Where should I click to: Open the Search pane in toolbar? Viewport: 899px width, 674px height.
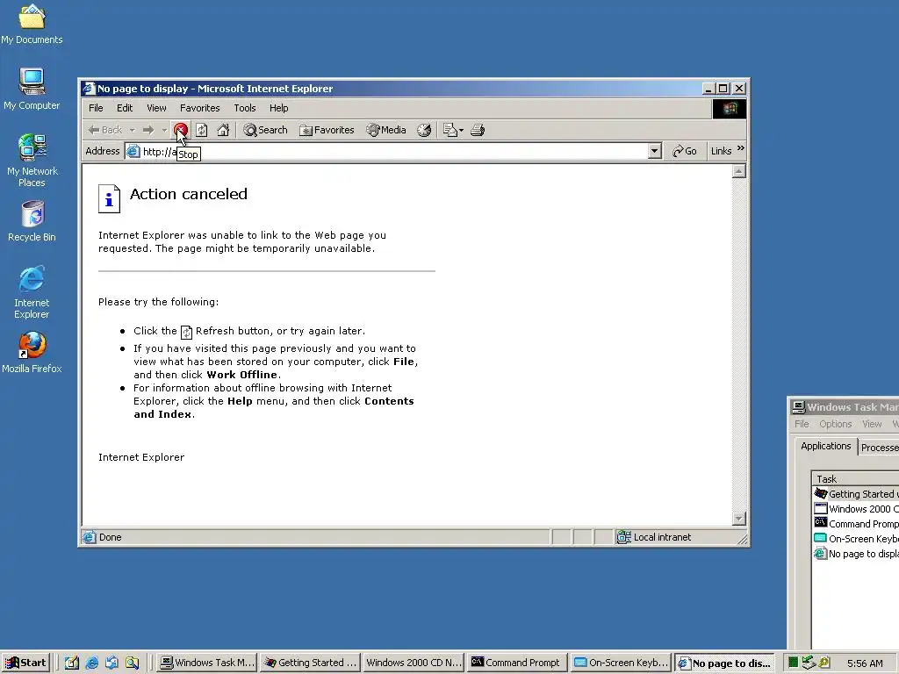[x=265, y=130]
